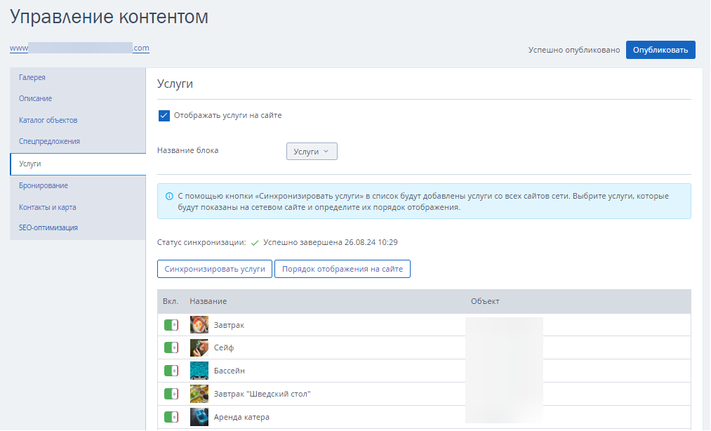
Task: Toggle the Завтрак "Шведский стол" switch
Action: point(171,394)
